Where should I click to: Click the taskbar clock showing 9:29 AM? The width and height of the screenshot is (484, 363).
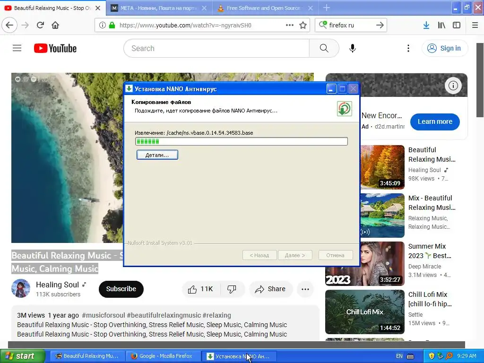pyautogui.click(x=467, y=356)
